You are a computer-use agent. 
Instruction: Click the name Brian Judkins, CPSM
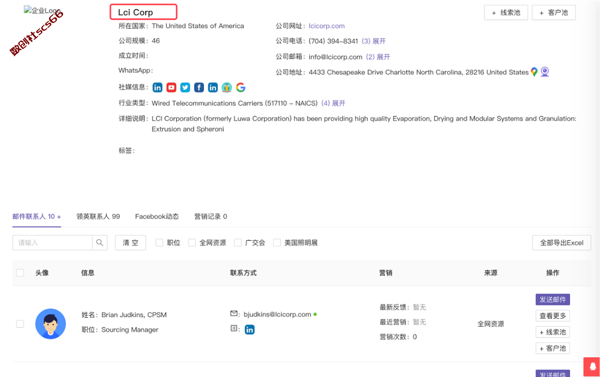[134, 315]
